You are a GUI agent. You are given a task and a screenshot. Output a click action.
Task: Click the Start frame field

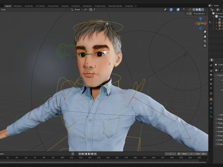point(187,154)
